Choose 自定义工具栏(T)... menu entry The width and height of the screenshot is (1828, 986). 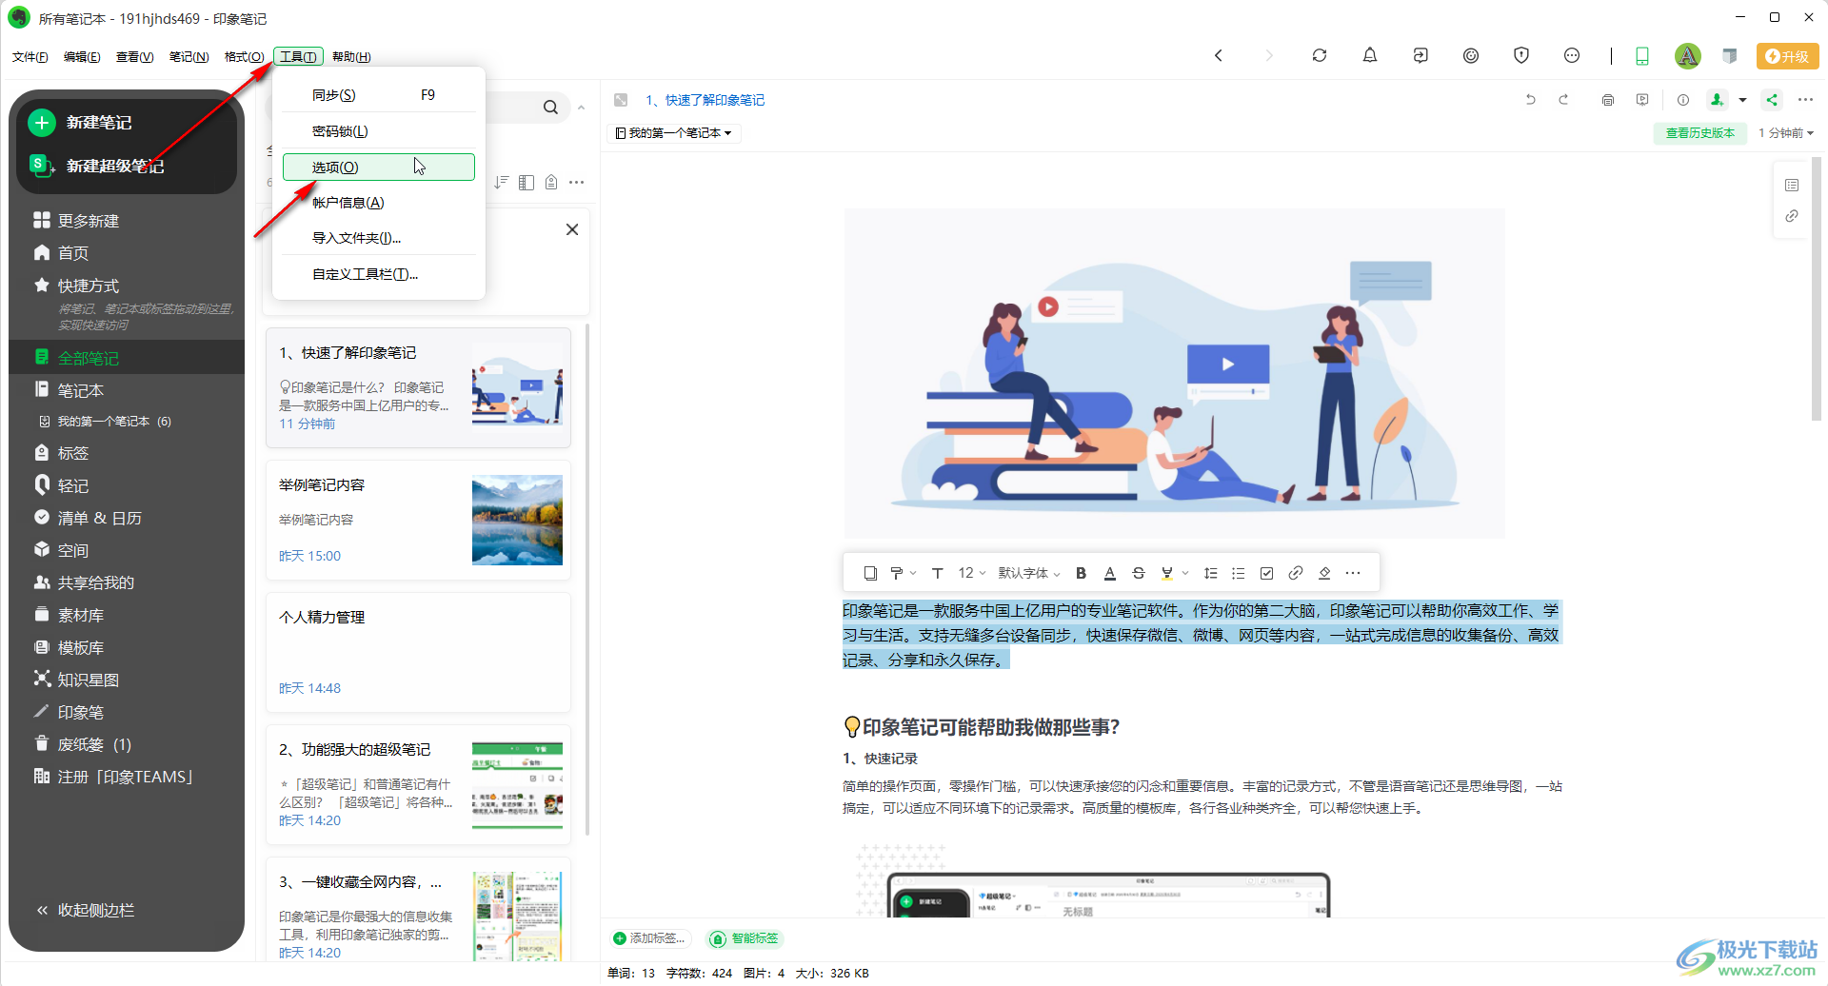tap(379, 274)
